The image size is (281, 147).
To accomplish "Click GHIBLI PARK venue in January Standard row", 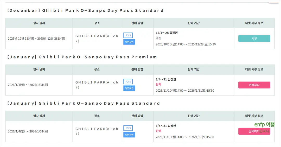I will pos(97,131).
